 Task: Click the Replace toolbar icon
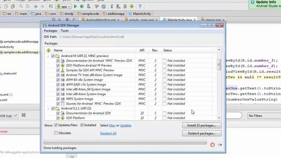27,7
